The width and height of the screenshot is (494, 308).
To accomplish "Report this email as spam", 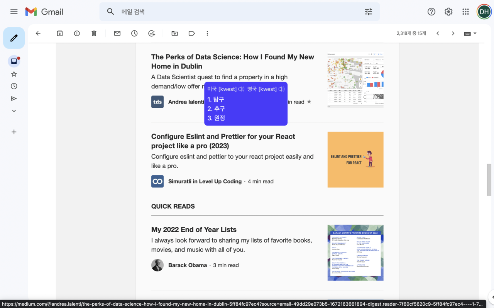I will pos(77,33).
